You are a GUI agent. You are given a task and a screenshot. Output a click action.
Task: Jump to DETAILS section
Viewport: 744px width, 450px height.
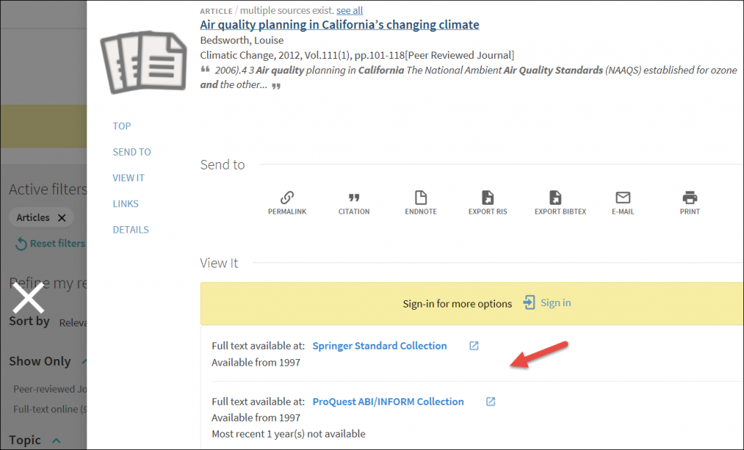(130, 230)
